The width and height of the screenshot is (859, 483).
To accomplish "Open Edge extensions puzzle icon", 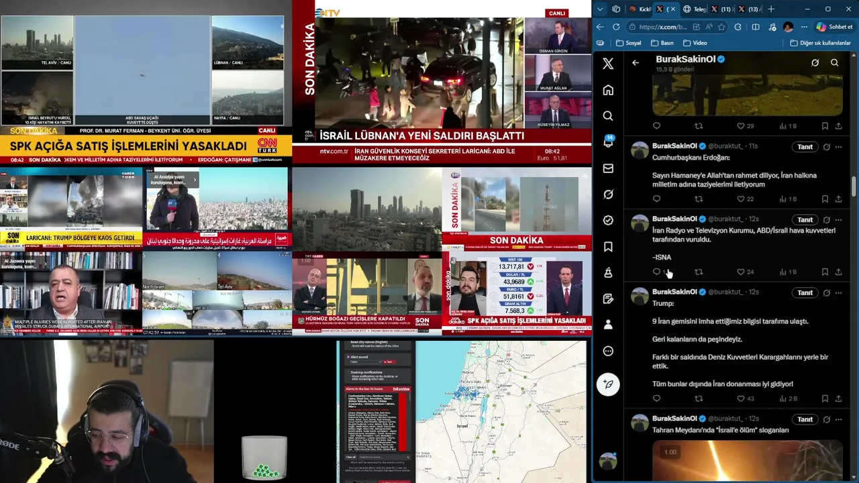I will tap(738, 27).
